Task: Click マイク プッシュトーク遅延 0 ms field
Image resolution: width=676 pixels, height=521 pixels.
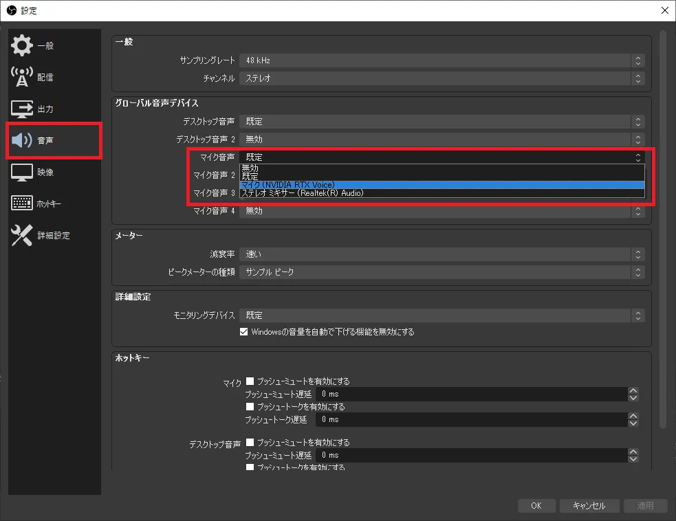Action: 472,419
